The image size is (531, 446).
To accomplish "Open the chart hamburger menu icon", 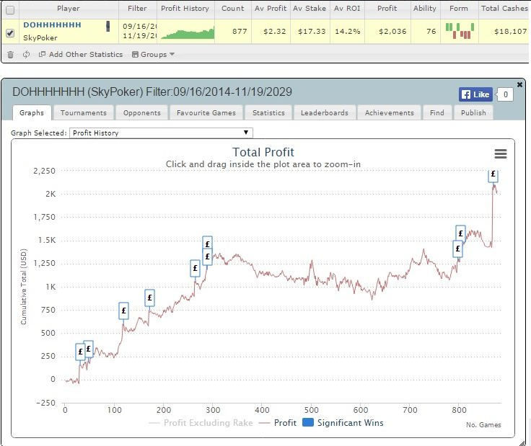I will click(501, 154).
